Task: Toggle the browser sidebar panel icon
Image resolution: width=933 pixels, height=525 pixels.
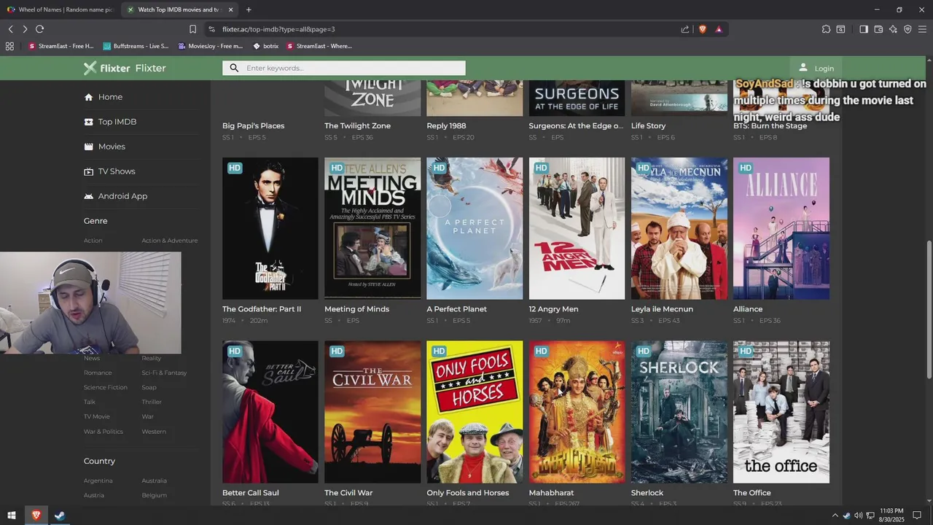Action: 864,29
